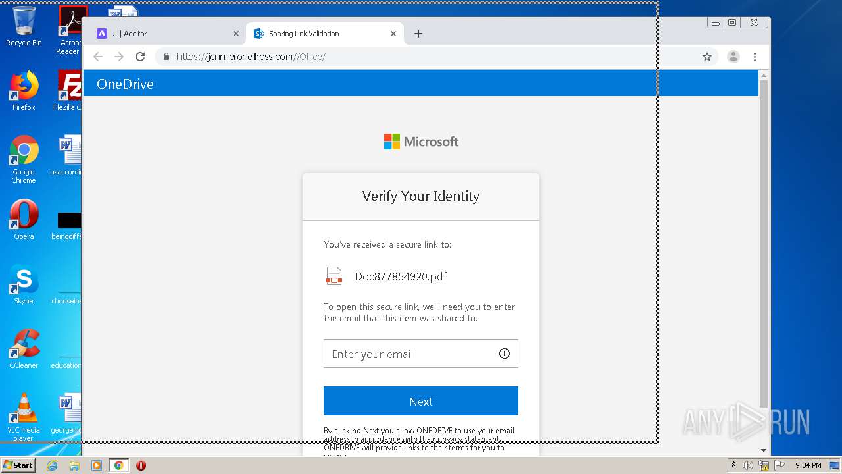The image size is (842, 474).
Task: Open Acrobat Reader desktop shortcut
Action: point(70,30)
